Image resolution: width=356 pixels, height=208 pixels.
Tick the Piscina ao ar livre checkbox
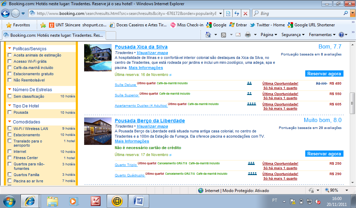pyautogui.click(x=10, y=181)
